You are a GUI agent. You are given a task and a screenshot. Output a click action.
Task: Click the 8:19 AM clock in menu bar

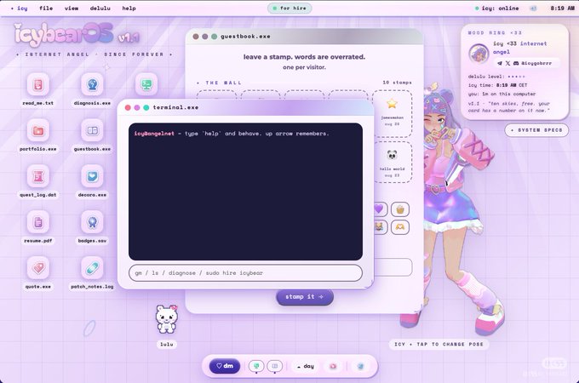click(x=562, y=9)
